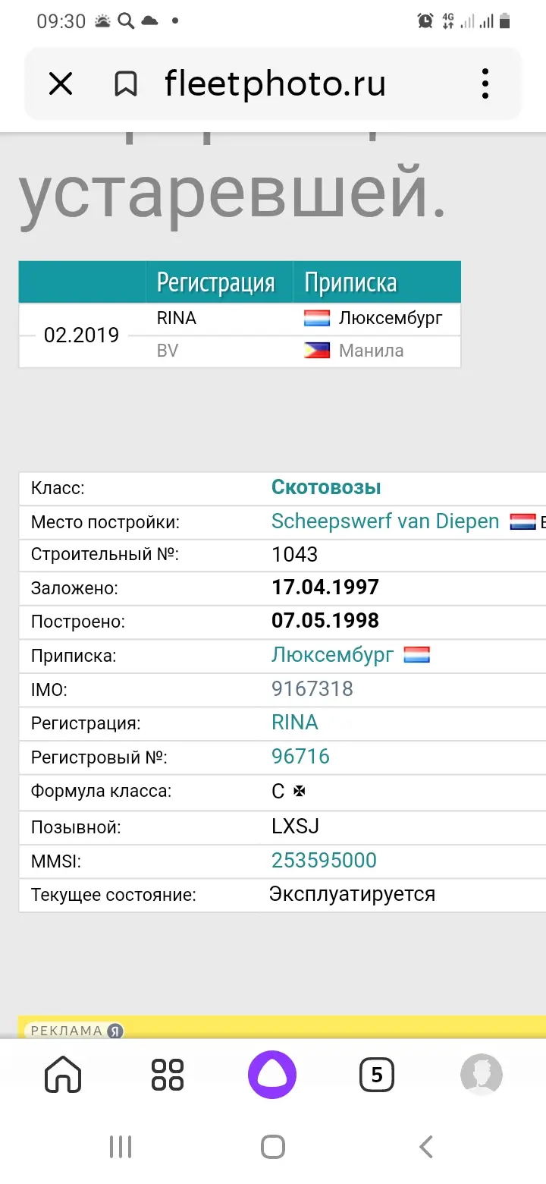The image size is (546, 1184).
Task: Activate the purple Alice assistant button
Action: tap(272, 1075)
